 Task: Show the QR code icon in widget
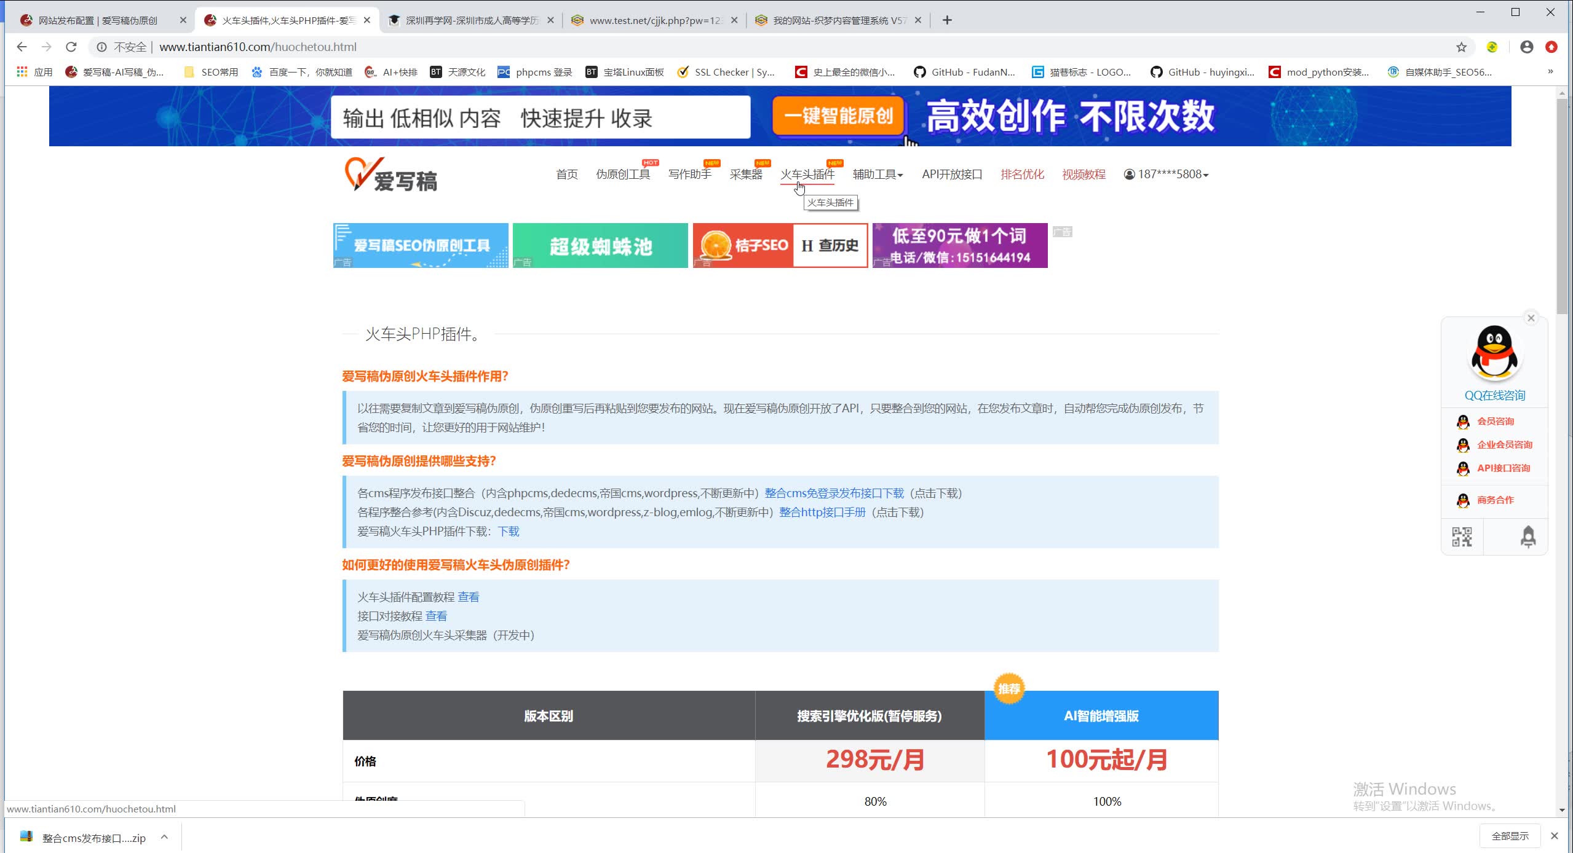click(x=1462, y=537)
